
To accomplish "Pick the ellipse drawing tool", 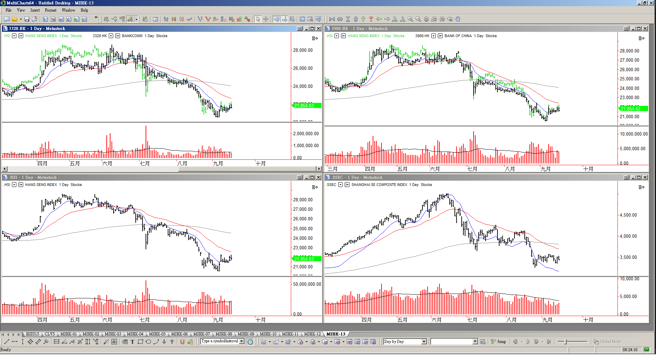I will click(x=148, y=342).
